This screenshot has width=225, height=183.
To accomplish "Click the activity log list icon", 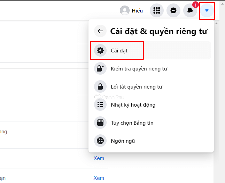I will 100,105.
